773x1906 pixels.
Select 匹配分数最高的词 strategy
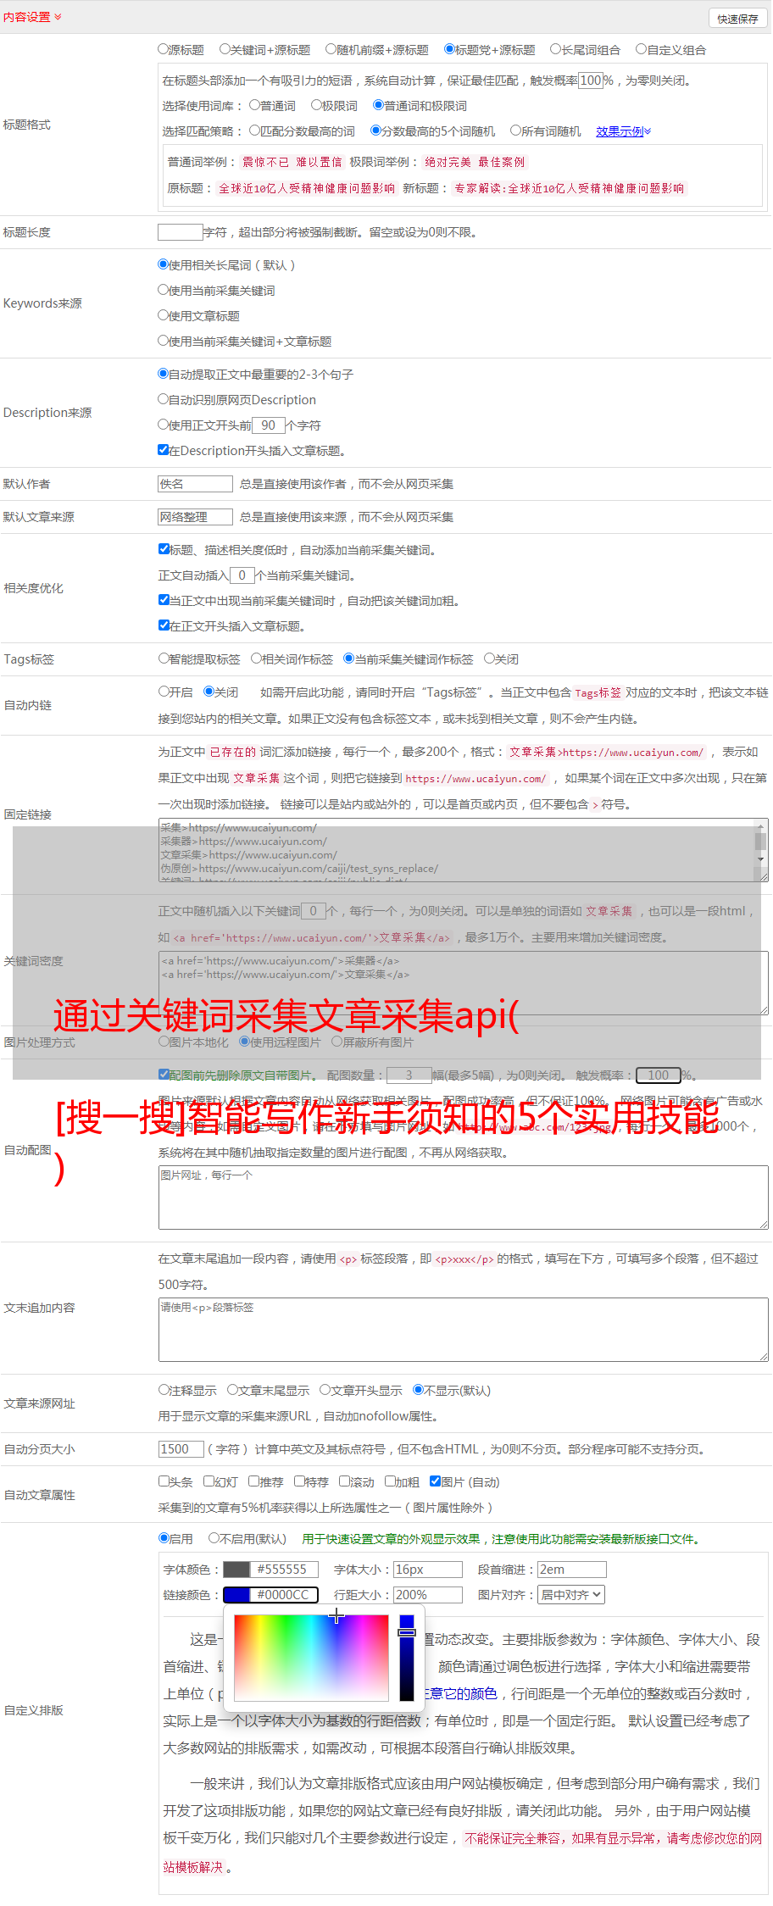pos(254,131)
